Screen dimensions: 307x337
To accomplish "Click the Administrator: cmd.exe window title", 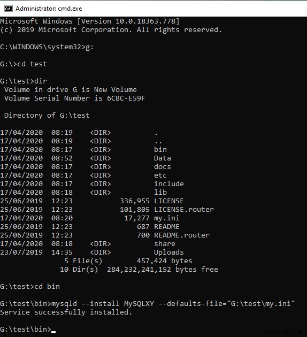I will (49, 9).
